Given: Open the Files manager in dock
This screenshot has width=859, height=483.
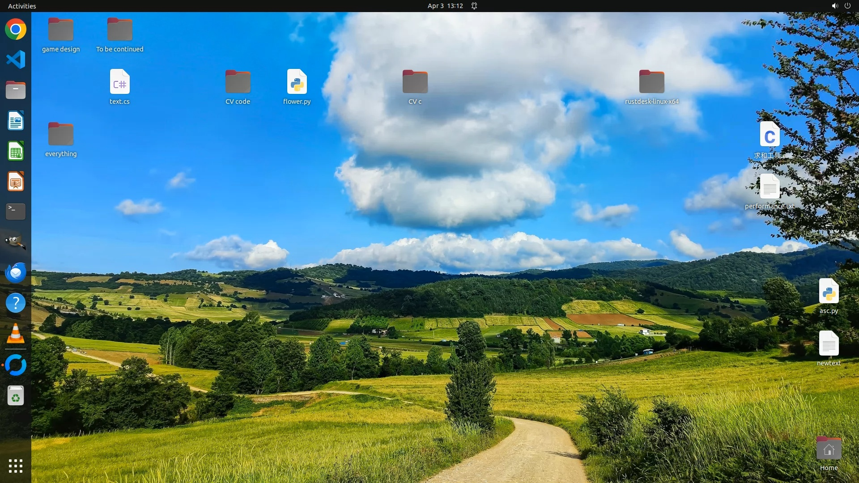Looking at the screenshot, I should (x=16, y=90).
